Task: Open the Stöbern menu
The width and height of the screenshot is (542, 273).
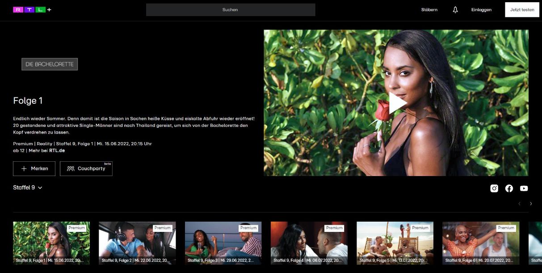Action: pos(429,10)
